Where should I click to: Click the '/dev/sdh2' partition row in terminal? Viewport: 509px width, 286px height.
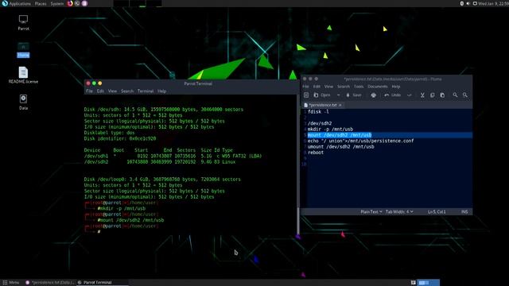point(160,162)
